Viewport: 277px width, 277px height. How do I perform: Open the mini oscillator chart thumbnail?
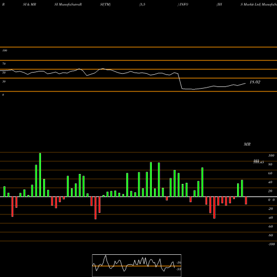click(137, 265)
